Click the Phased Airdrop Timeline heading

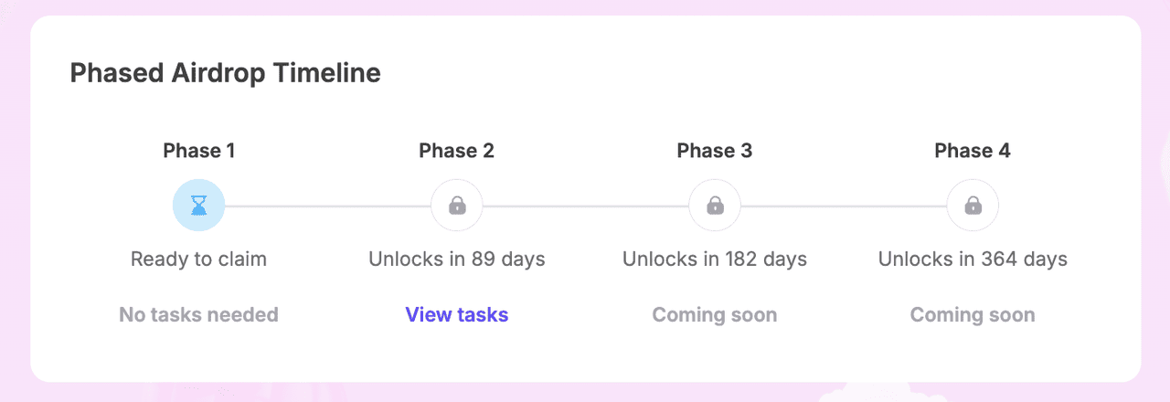click(x=226, y=73)
